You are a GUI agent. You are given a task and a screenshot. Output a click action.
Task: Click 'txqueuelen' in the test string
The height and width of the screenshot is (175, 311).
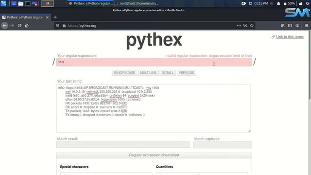coord(109,99)
